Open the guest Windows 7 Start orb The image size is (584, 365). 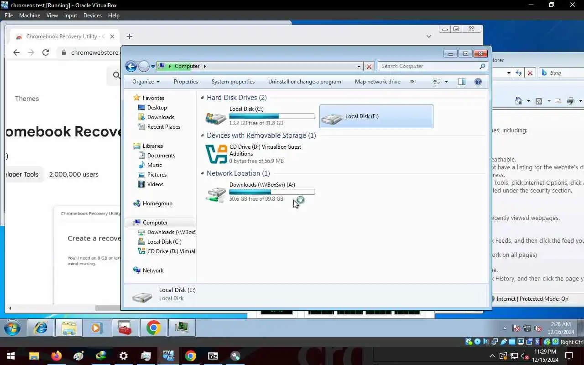pos(12,328)
